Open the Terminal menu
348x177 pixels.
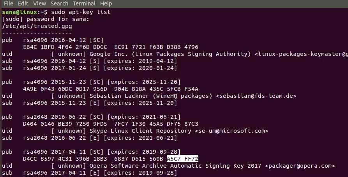[x=84, y=3]
